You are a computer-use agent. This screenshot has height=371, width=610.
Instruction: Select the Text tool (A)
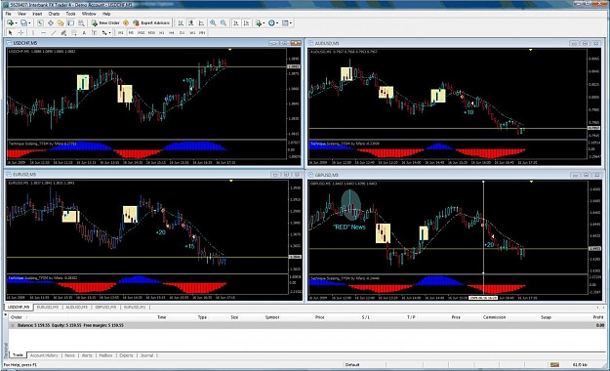pos(84,33)
